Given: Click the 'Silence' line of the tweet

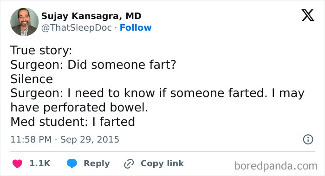Looking at the screenshot, I should click(32, 79).
